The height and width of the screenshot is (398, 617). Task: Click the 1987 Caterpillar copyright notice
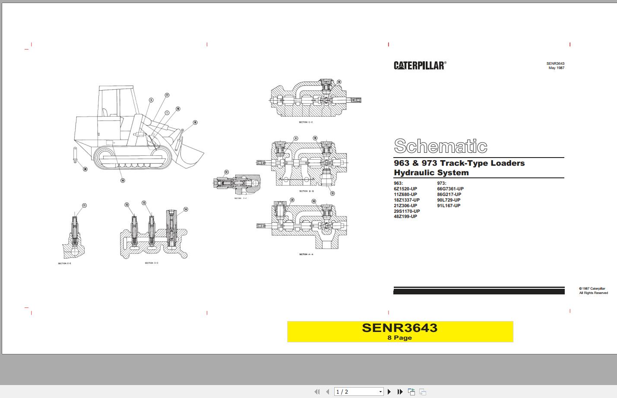click(x=592, y=290)
